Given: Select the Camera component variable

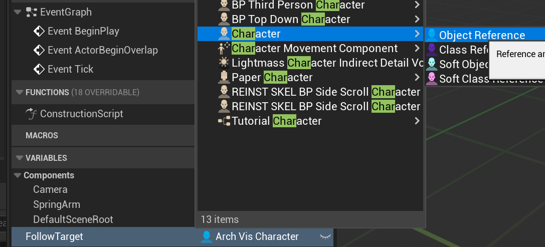Looking at the screenshot, I should 50,189.
